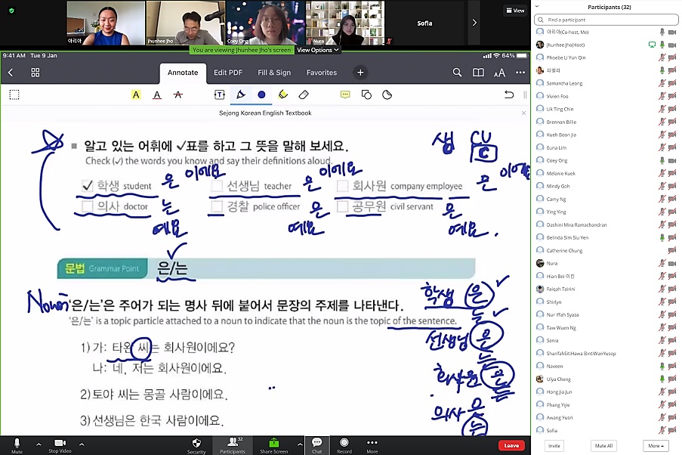Untick the 학생 student checkbox

coord(87,186)
